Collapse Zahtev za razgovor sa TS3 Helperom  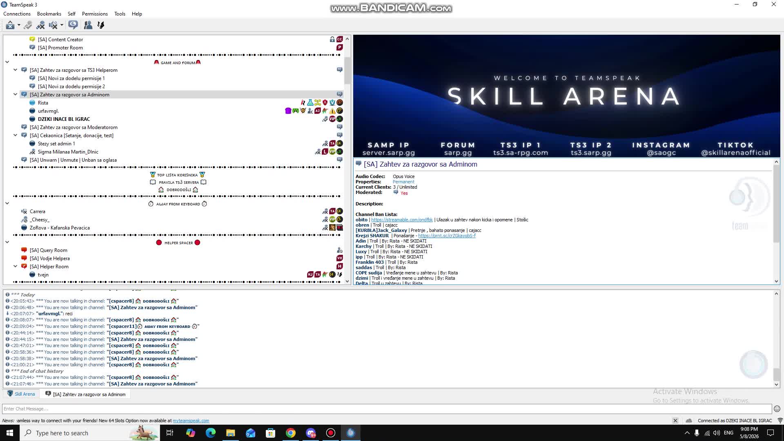click(x=15, y=70)
